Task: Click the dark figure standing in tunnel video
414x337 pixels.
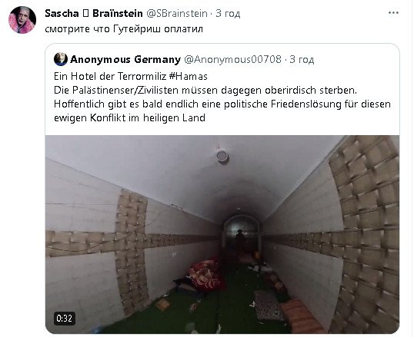Action: tap(240, 241)
